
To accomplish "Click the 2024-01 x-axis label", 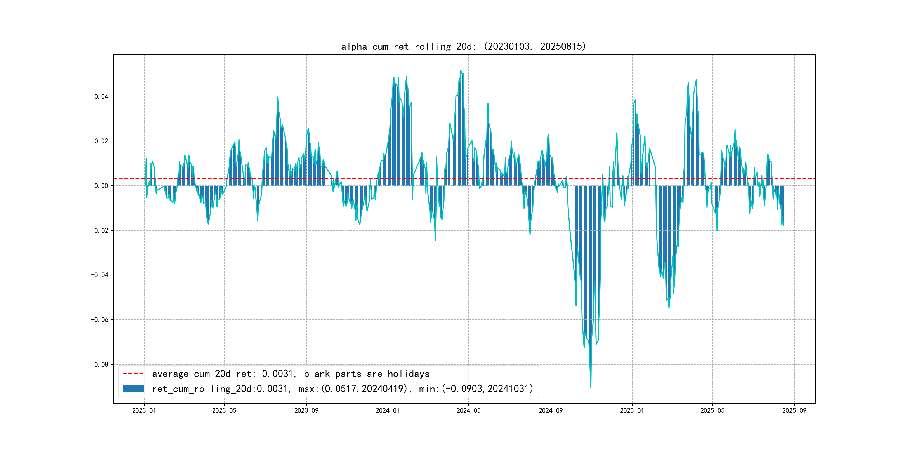I will 388,410.
